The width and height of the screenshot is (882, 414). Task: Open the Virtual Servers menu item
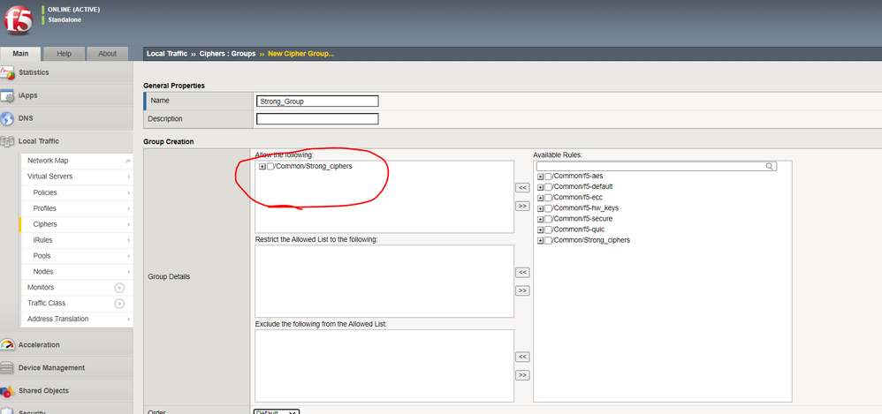coord(76,177)
